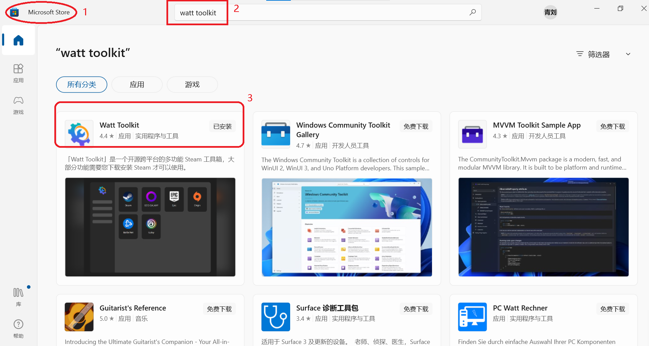Open the Windows Community Toolkit Gallery title
This screenshot has width=649, height=346.
tap(343, 130)
